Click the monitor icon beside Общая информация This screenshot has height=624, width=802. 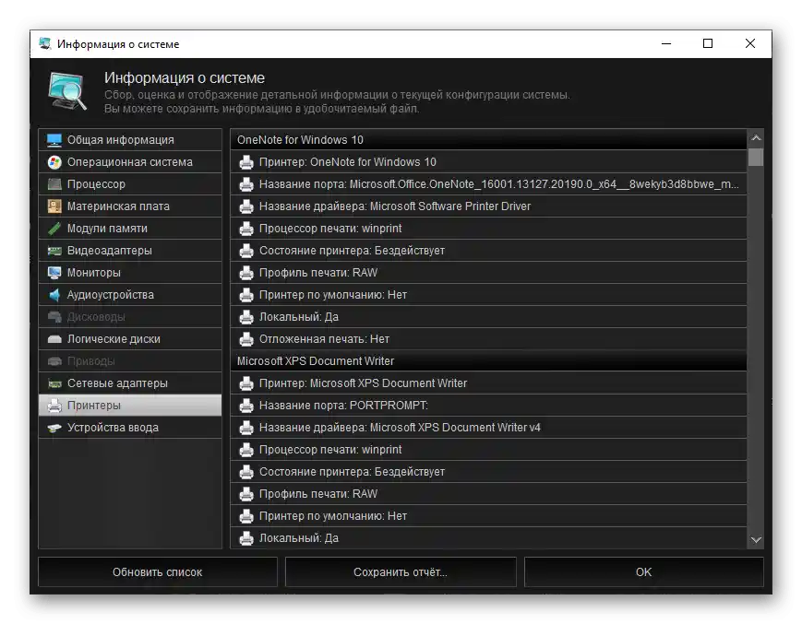[54, 140]
